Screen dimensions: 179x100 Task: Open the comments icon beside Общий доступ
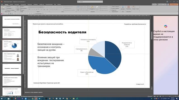pyautogui.click(x=168, y=4)
